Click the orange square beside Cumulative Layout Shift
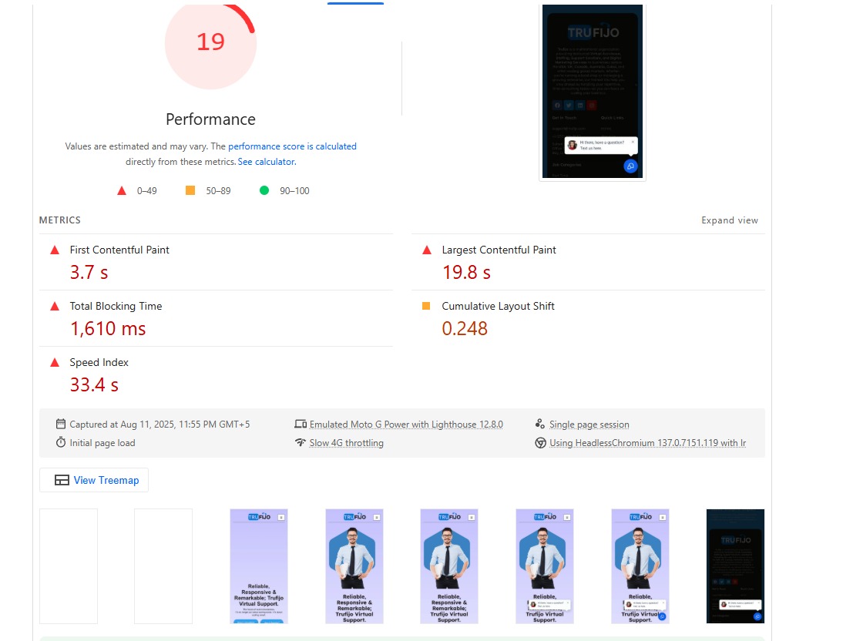The width and height of the screenshot is (843, 641). [x=426, y=306]
